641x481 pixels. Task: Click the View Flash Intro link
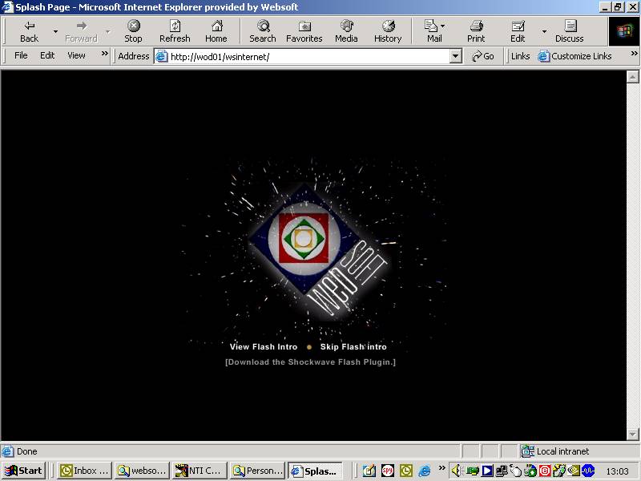[264, 347]
